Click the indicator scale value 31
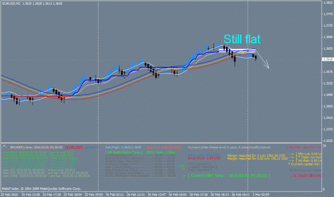Viewport: 334px width, 197px height. pyautogui.click(x=324, y=146)
